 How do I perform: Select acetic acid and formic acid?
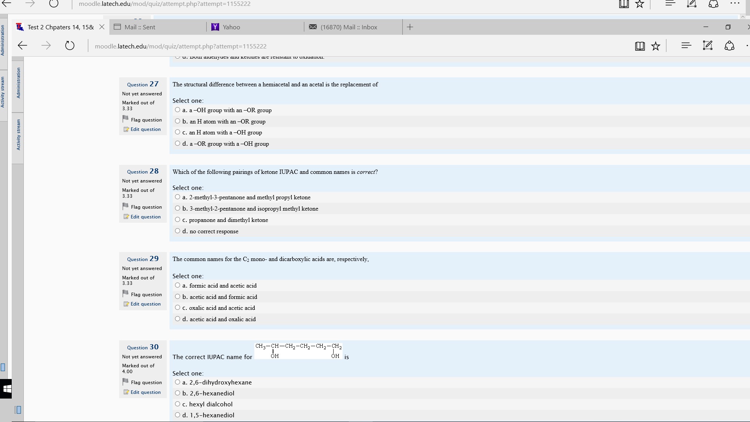[x=177, y=297]
